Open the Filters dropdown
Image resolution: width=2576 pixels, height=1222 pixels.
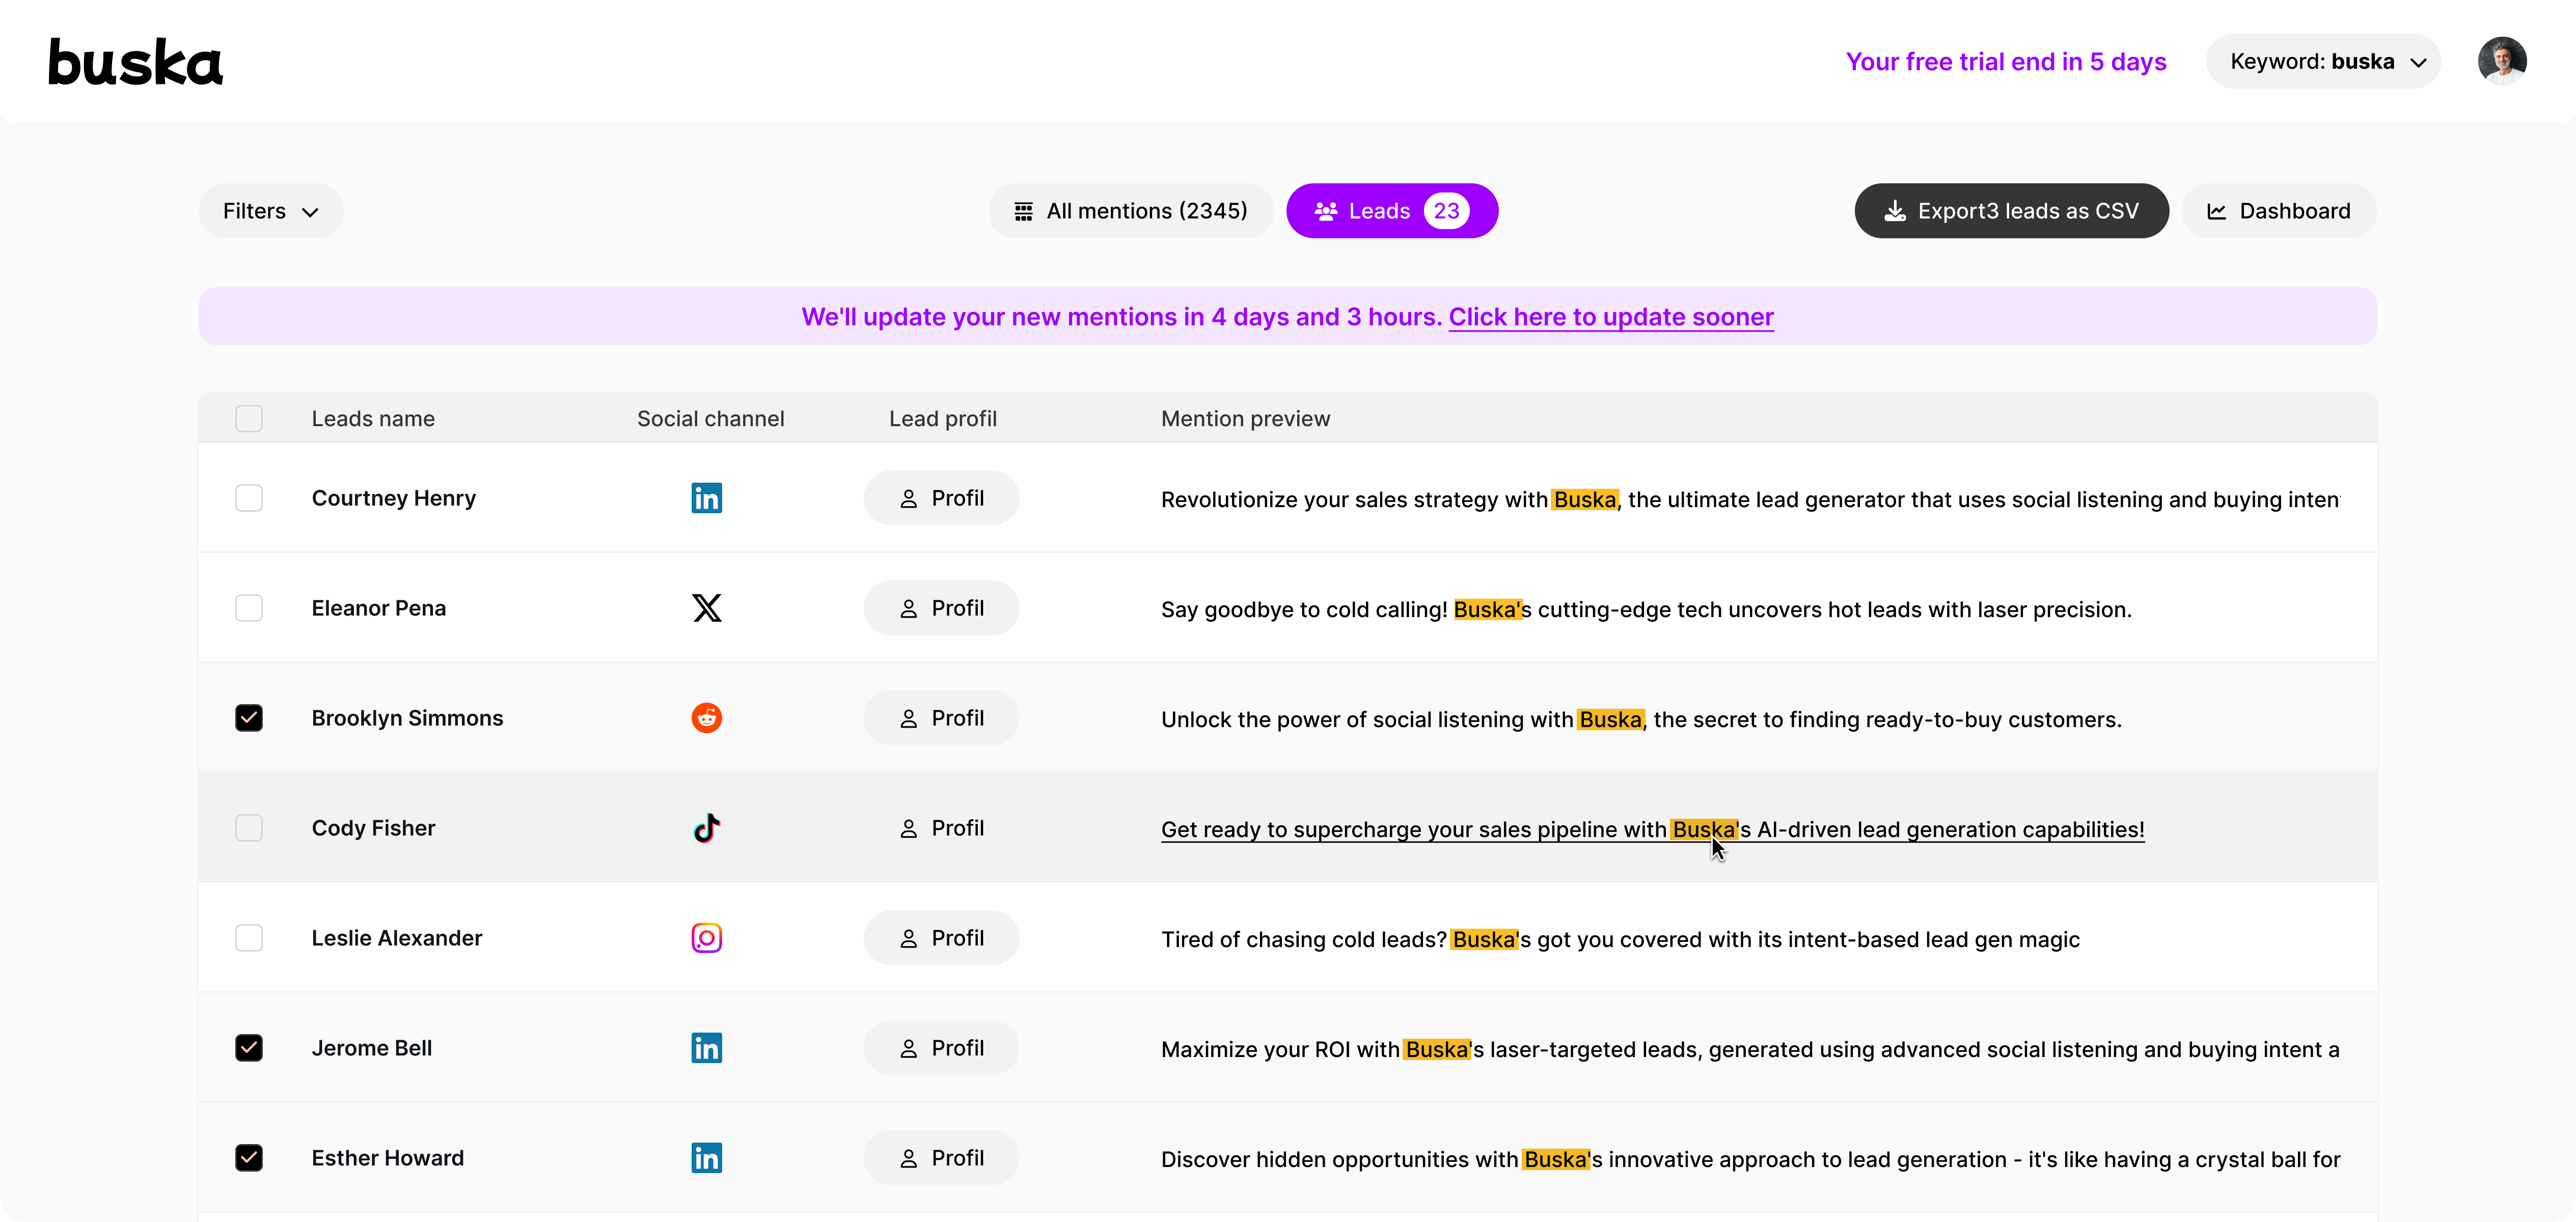tap(270, 210)
